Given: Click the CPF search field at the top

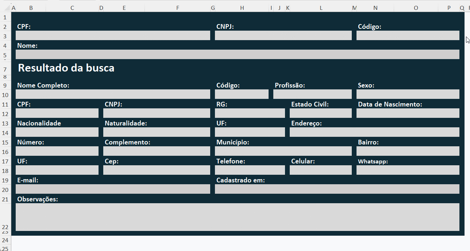Looking at the screenshot, I should [x=113, y=35].
